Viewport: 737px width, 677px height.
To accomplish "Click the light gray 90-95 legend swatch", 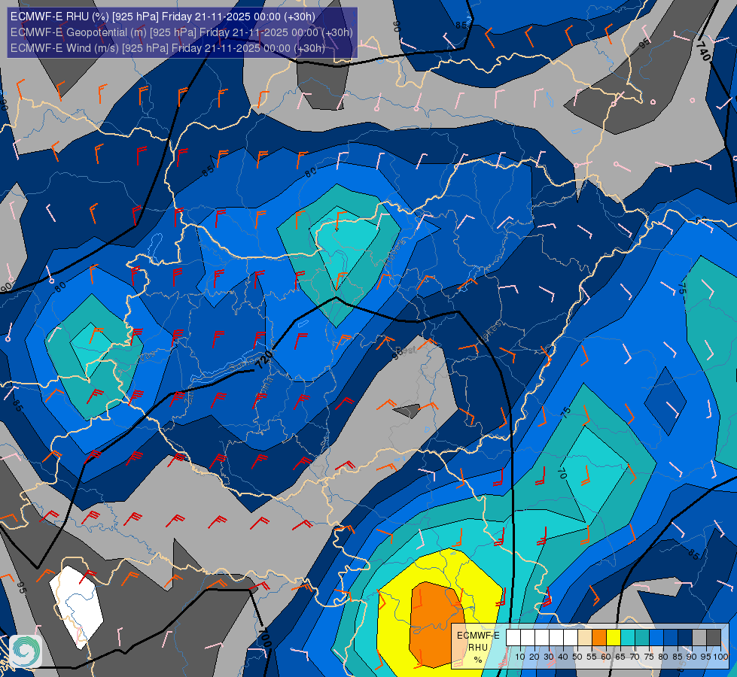I will 699,637.
